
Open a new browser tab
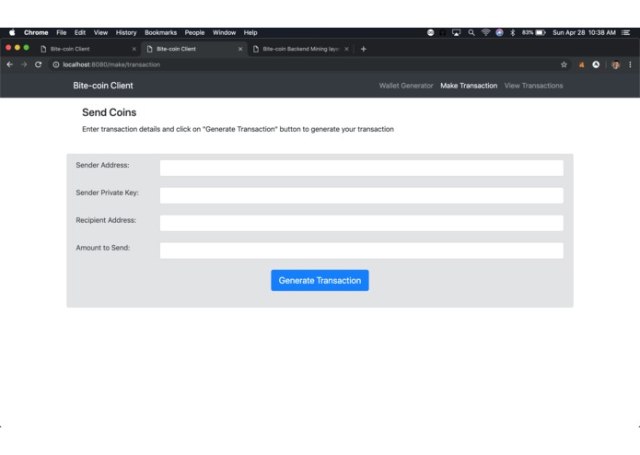[363, 49]
